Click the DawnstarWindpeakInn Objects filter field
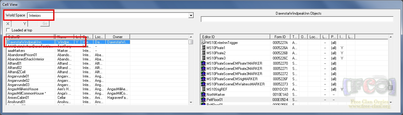Image resolution: width=403 pixels, height=115 pixels. [x=297, y=19]
